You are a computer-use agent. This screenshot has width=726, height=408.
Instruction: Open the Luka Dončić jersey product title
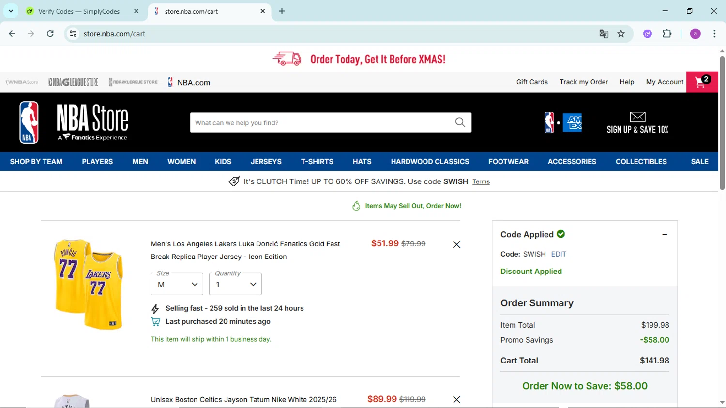(245, 250)
